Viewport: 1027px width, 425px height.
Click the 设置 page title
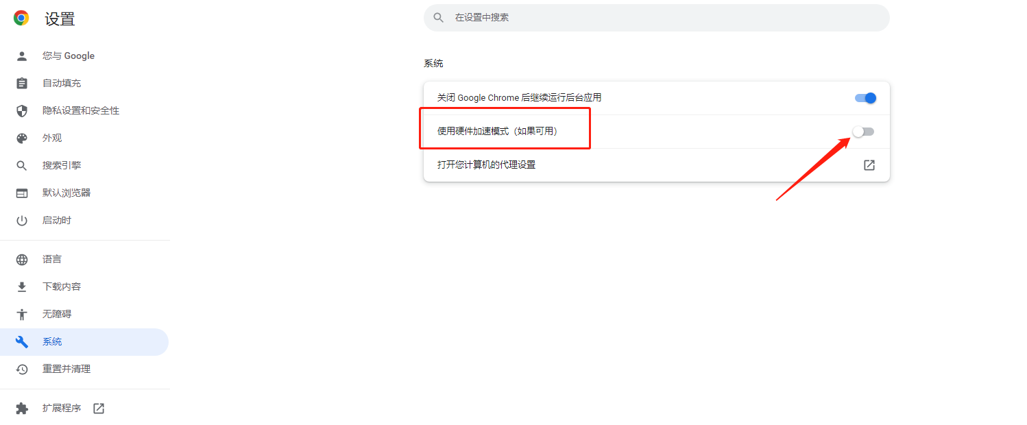click(x=60, y=19)
